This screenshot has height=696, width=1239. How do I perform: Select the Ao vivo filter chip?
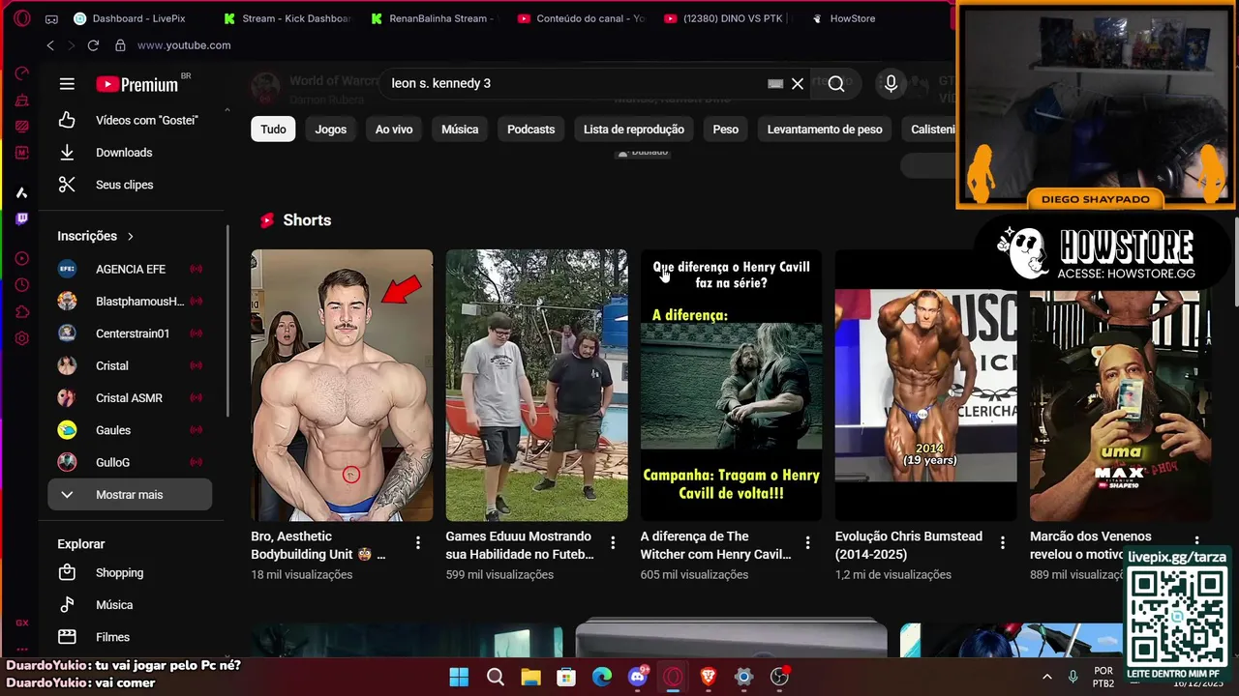(394, 129)
